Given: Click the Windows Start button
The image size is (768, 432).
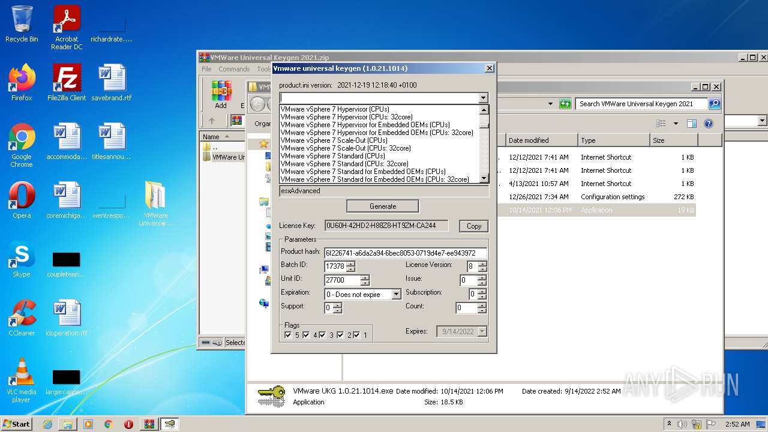Looking at the screenshot, I should point(16,424).
